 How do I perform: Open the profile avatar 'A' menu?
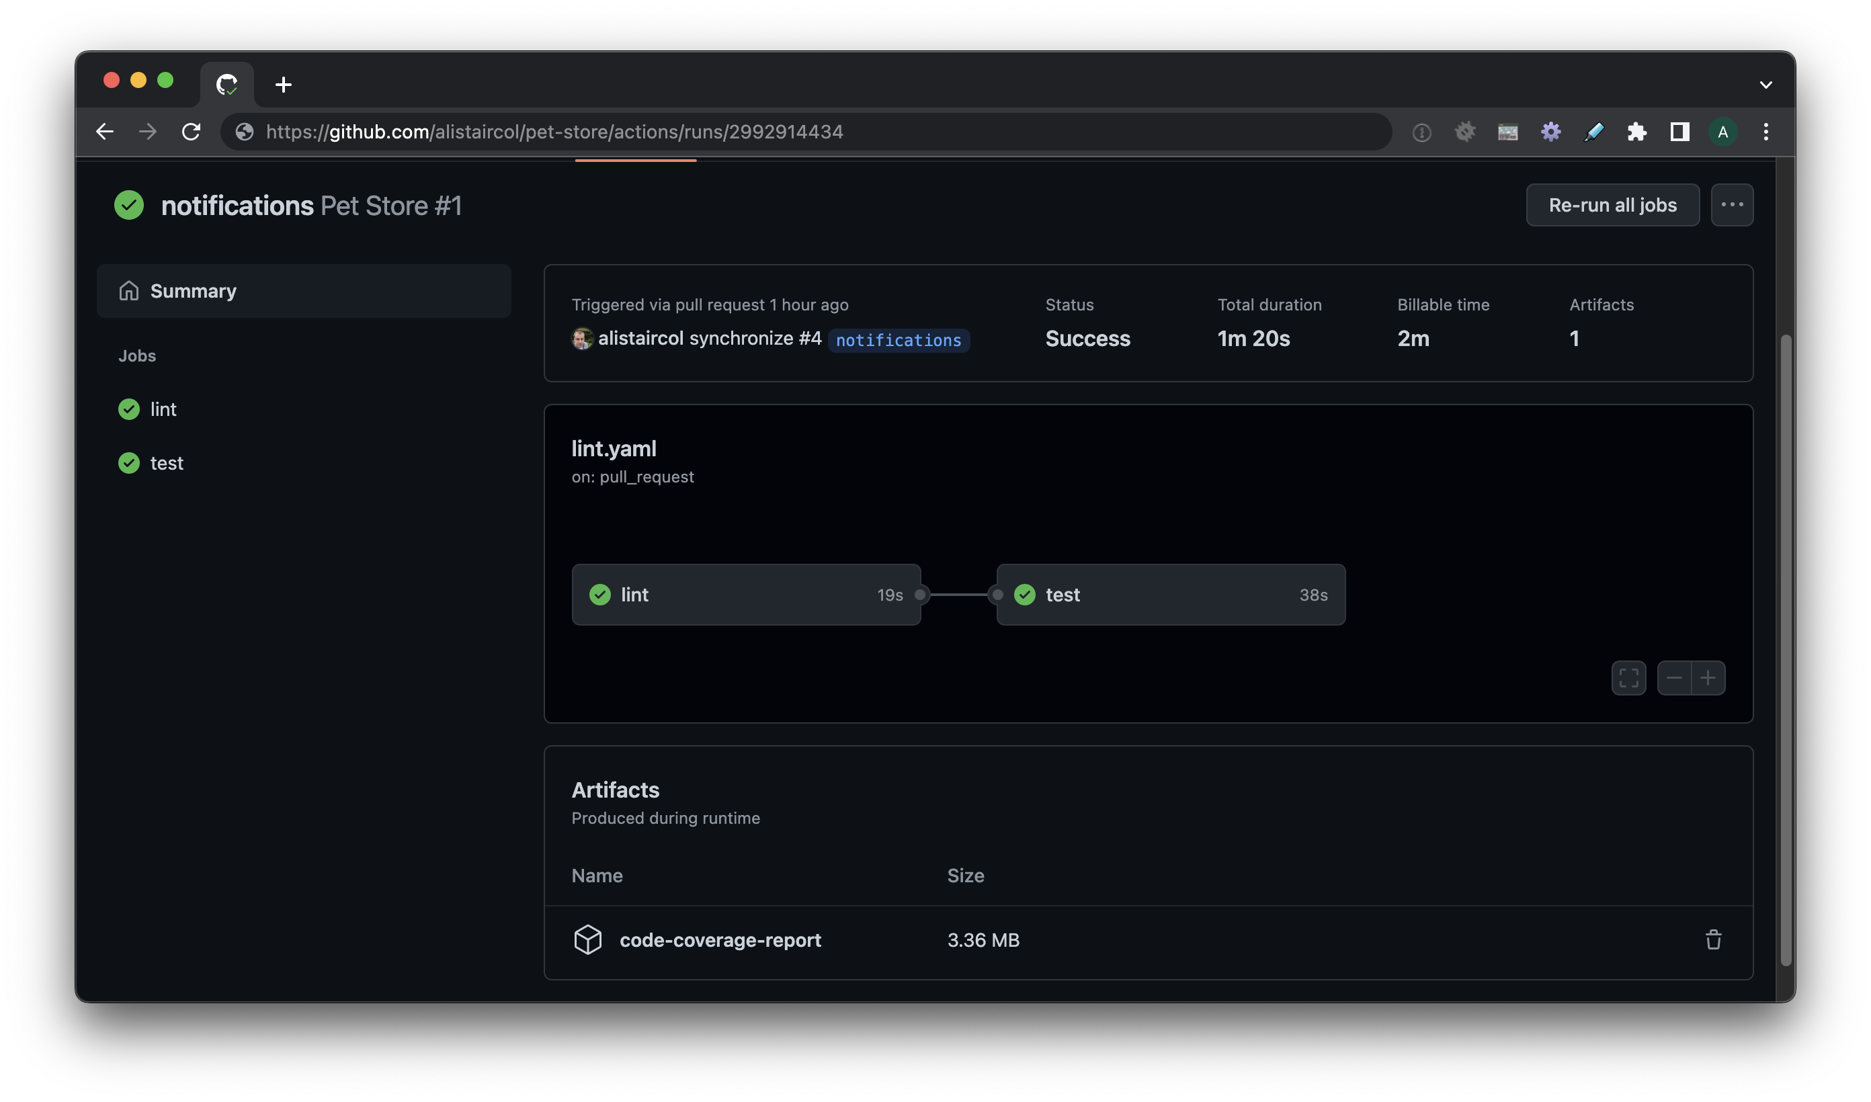coord(1722,132)
